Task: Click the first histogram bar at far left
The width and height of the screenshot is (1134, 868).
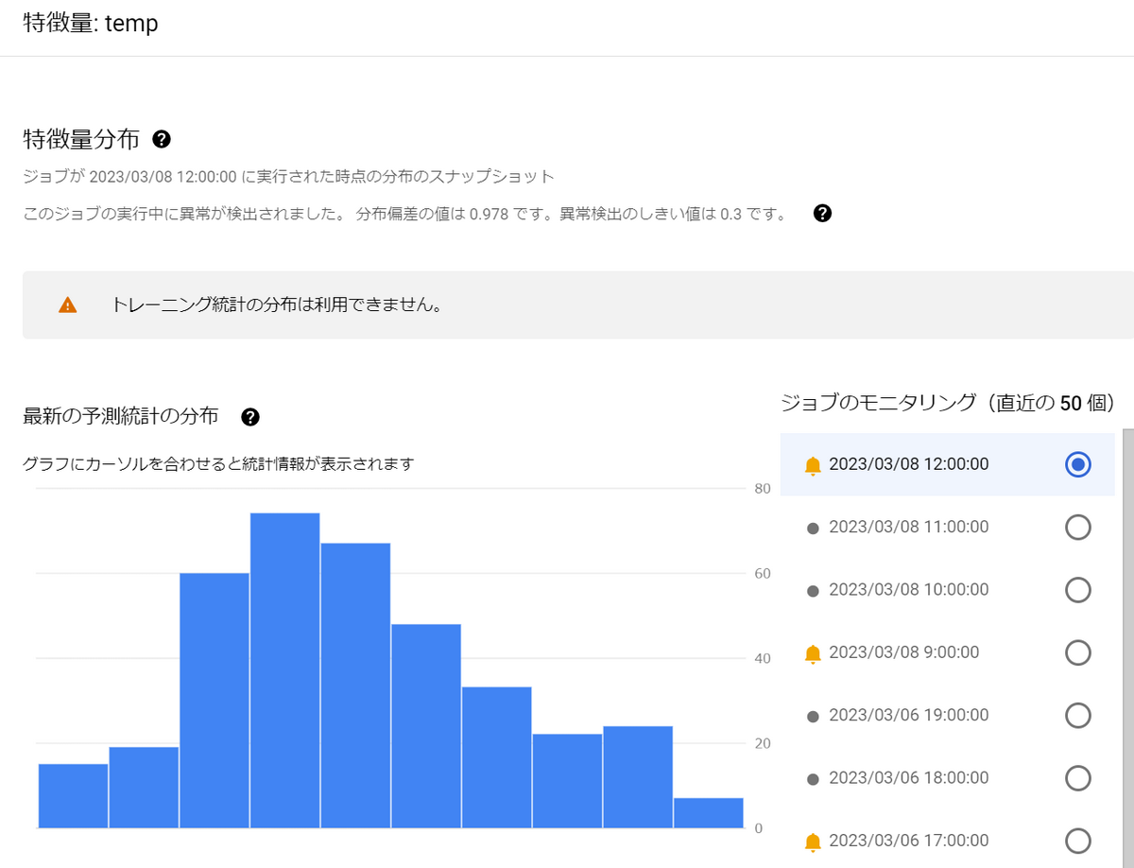Action: point(73,796)
